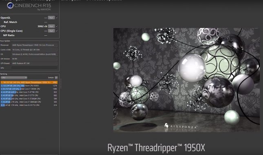The height and width of the screenshot is (155, 263).
Task: Click the Details arrow button in Ranking
Action: pyautogui.click(x=56, y=77)
